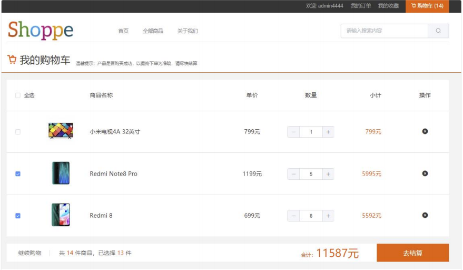Increase quantity of Redmi Note8 Pro
Image resolution: width=463 pixels, height=270 pixels.
click(x=328, y=174)
